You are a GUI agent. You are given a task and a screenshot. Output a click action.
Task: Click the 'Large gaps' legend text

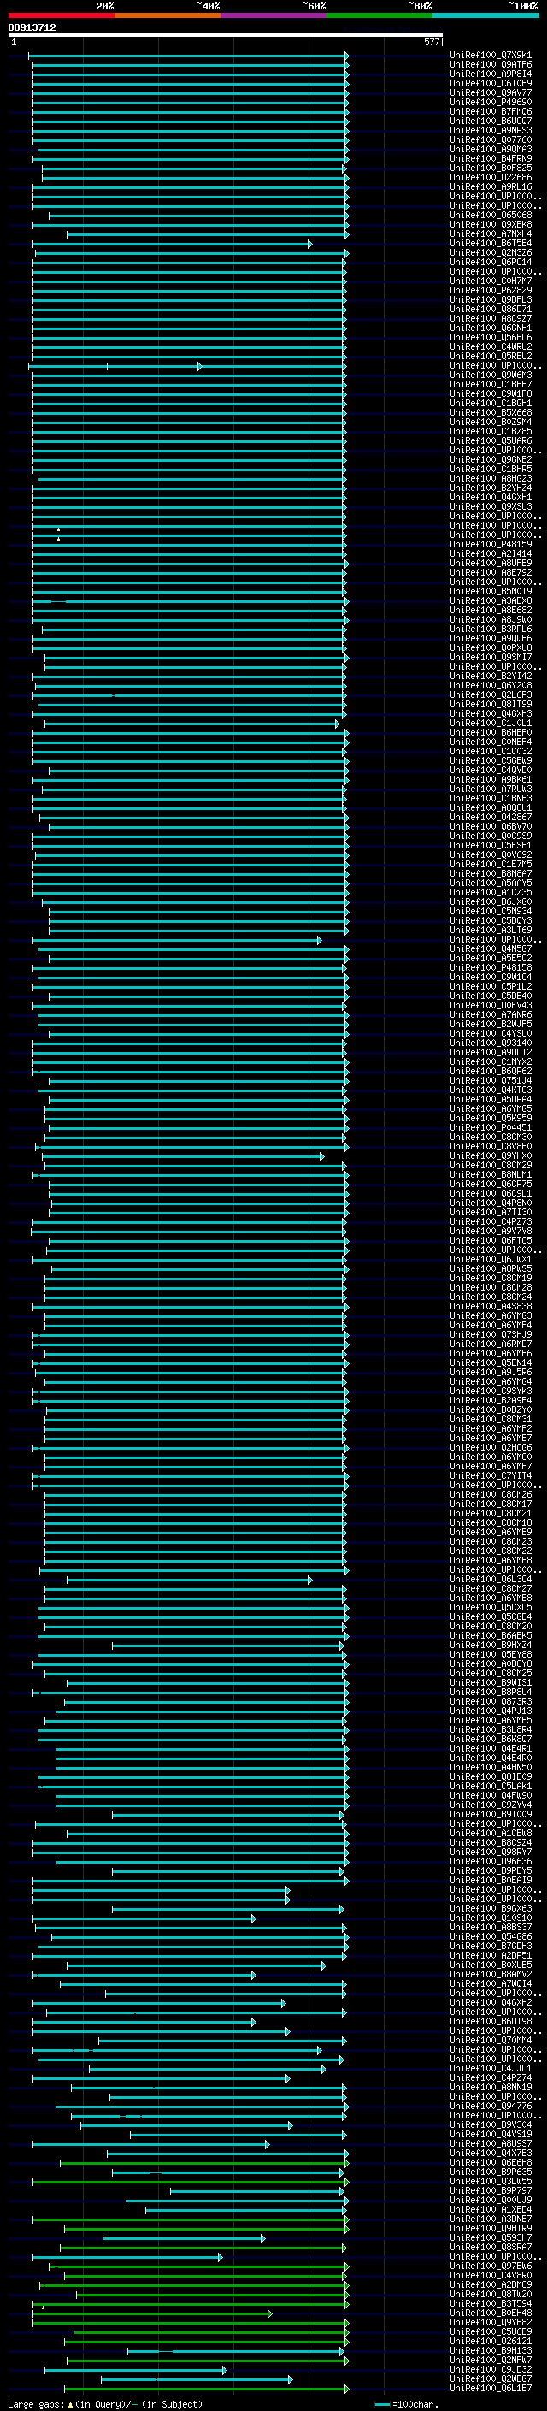(x=37, y=2403)
